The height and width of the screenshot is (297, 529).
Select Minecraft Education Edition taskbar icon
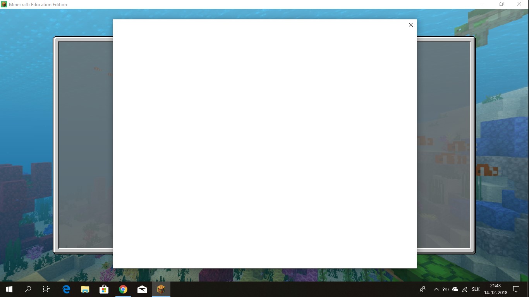(x=161, y=289)
